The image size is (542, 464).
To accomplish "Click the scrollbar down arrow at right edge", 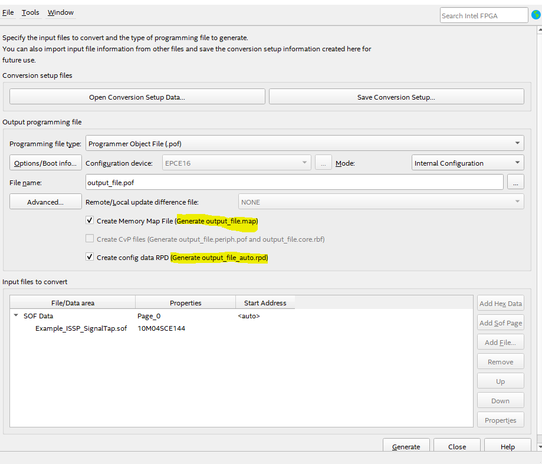I will coord(540,447).
